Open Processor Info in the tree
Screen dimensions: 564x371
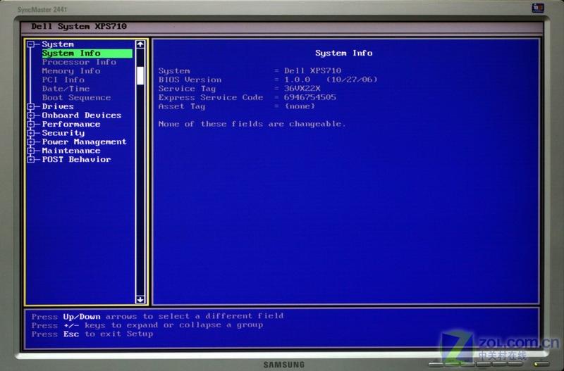79,62
